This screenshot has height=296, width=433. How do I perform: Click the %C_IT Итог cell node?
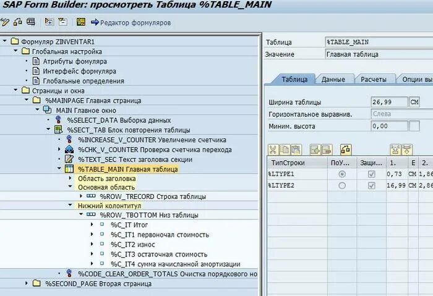click(129, 225)
